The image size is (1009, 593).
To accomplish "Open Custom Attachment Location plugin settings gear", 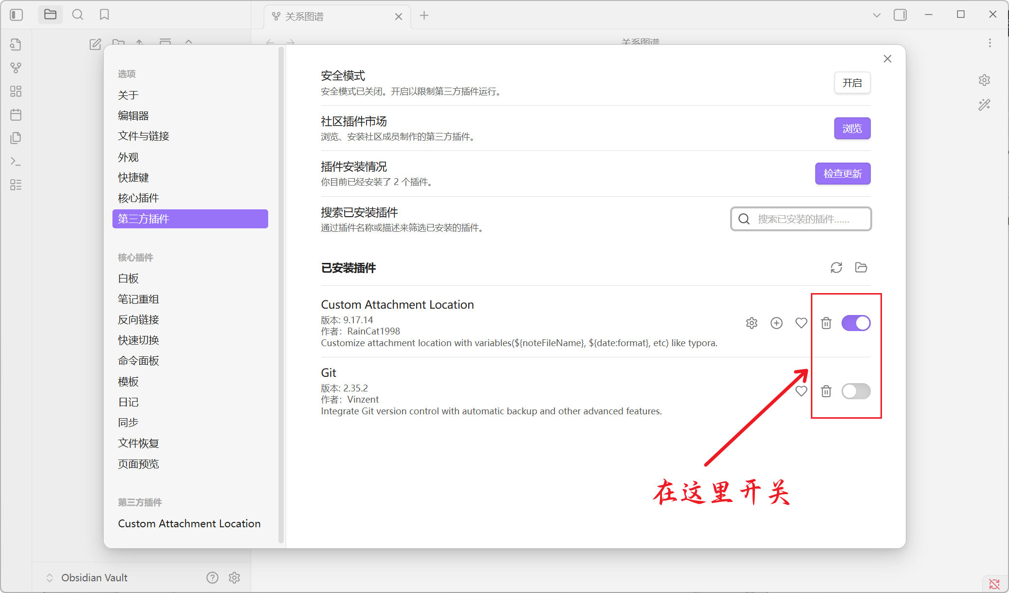I will coord(752,323).
